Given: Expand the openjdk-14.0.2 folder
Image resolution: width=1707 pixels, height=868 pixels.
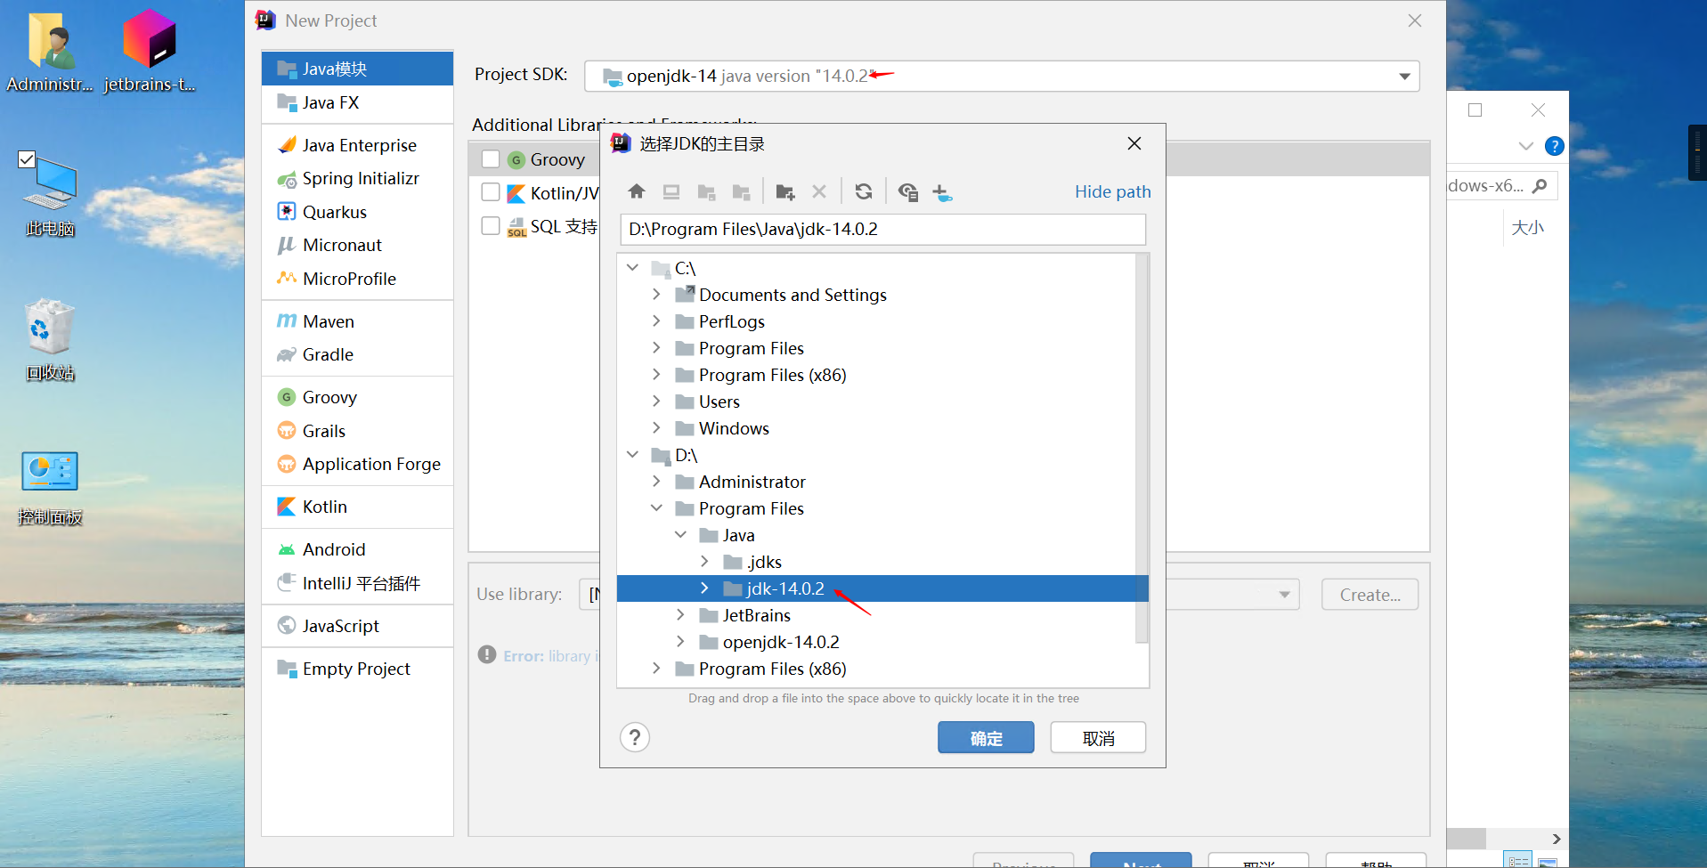Looking at the screenshot, I should (680, 641).
